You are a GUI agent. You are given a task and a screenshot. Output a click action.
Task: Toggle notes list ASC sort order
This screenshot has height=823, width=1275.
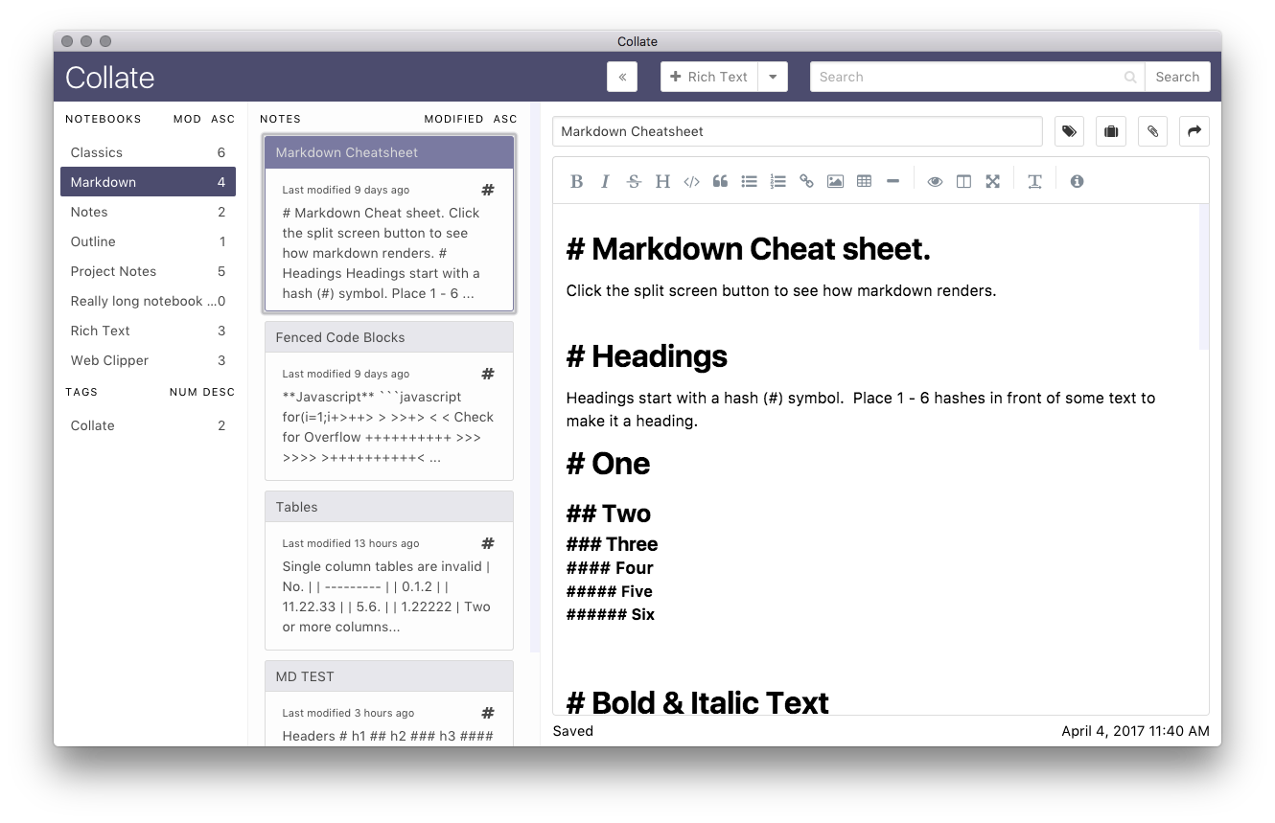coord(505,119)
